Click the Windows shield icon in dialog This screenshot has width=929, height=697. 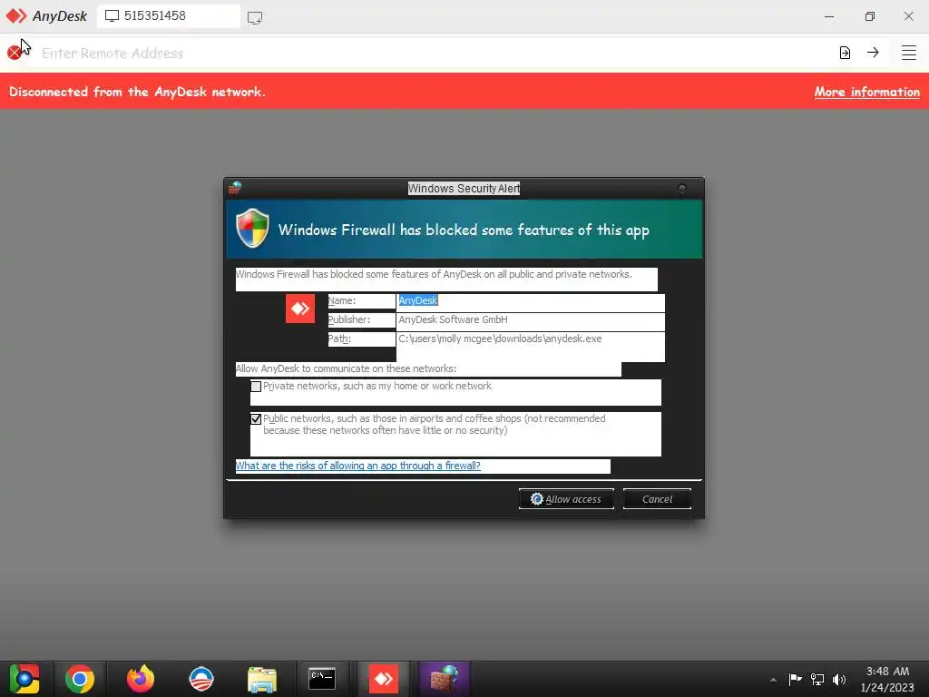click(252, 228)
